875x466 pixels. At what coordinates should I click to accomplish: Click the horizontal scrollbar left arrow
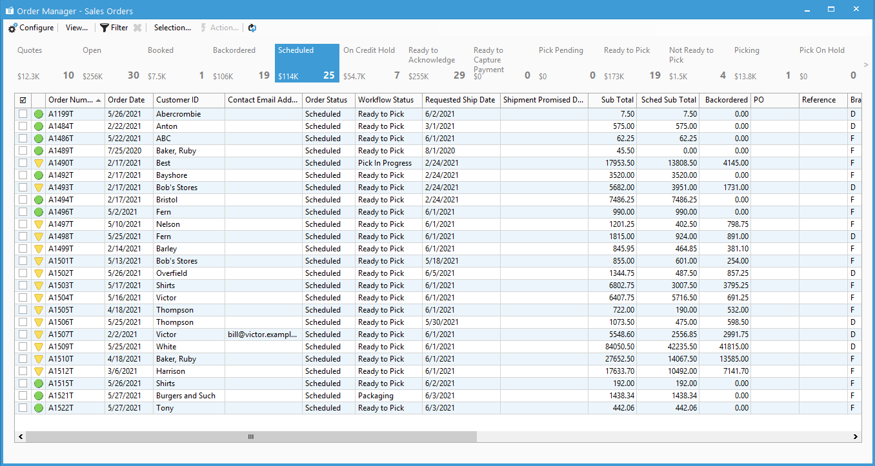(x=21, y=436)
